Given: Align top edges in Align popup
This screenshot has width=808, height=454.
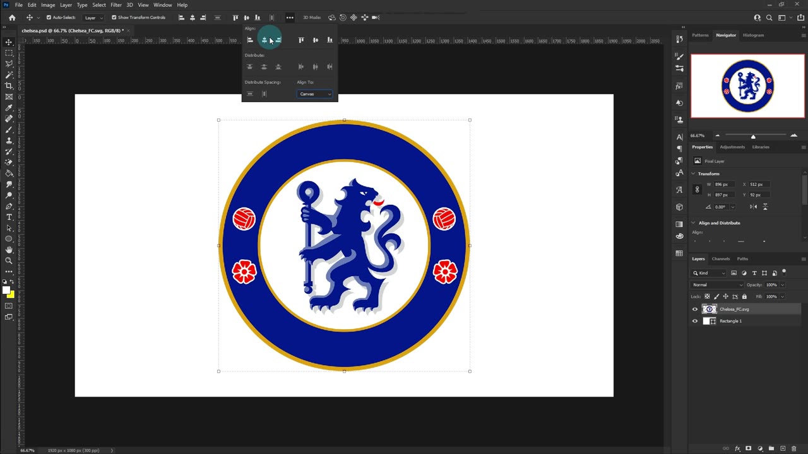Looking at the screenshot, I should 301,40.
